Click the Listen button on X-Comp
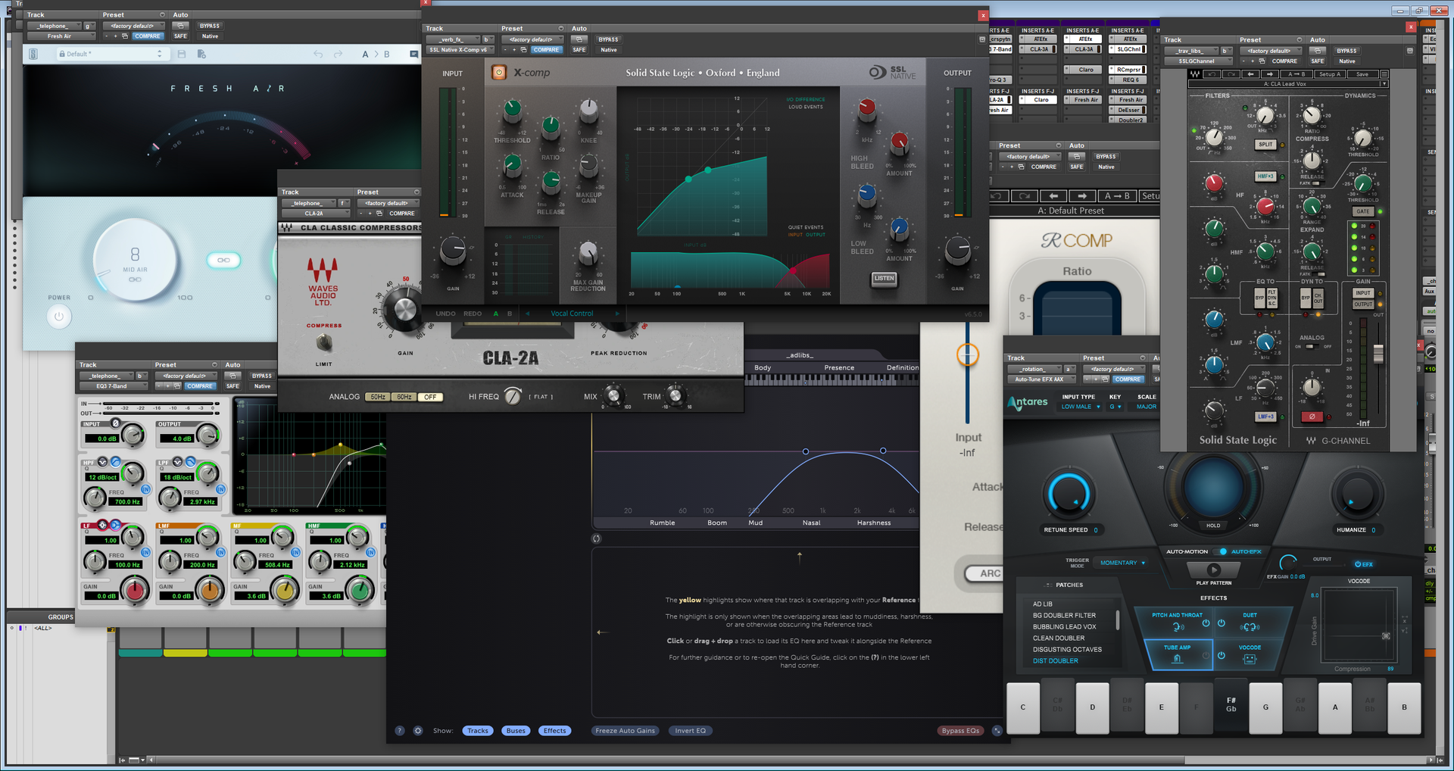Screen dimensions: 1454x771 tap(884, 279)
